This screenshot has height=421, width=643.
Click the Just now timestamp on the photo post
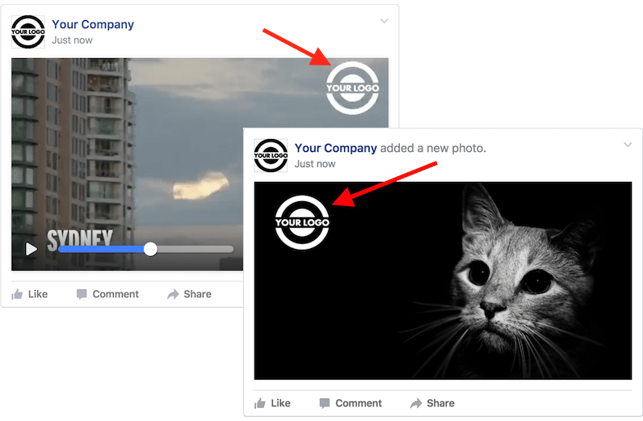[x=315, y=164]
